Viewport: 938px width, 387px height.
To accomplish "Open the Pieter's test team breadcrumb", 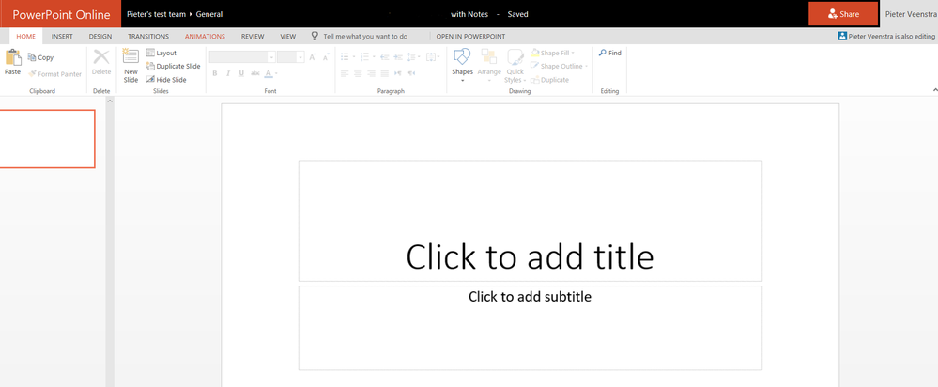I will click(157, 14).
